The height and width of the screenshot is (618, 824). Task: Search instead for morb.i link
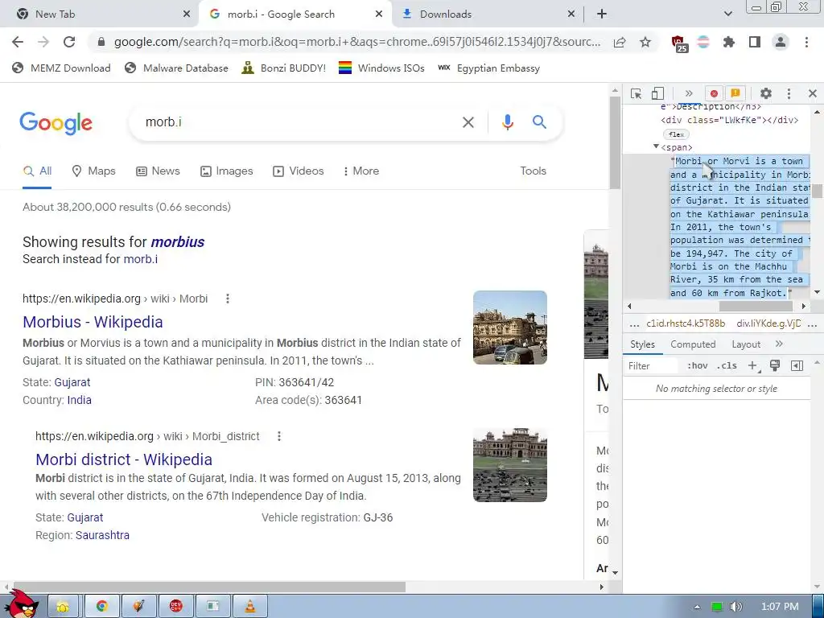140,259
